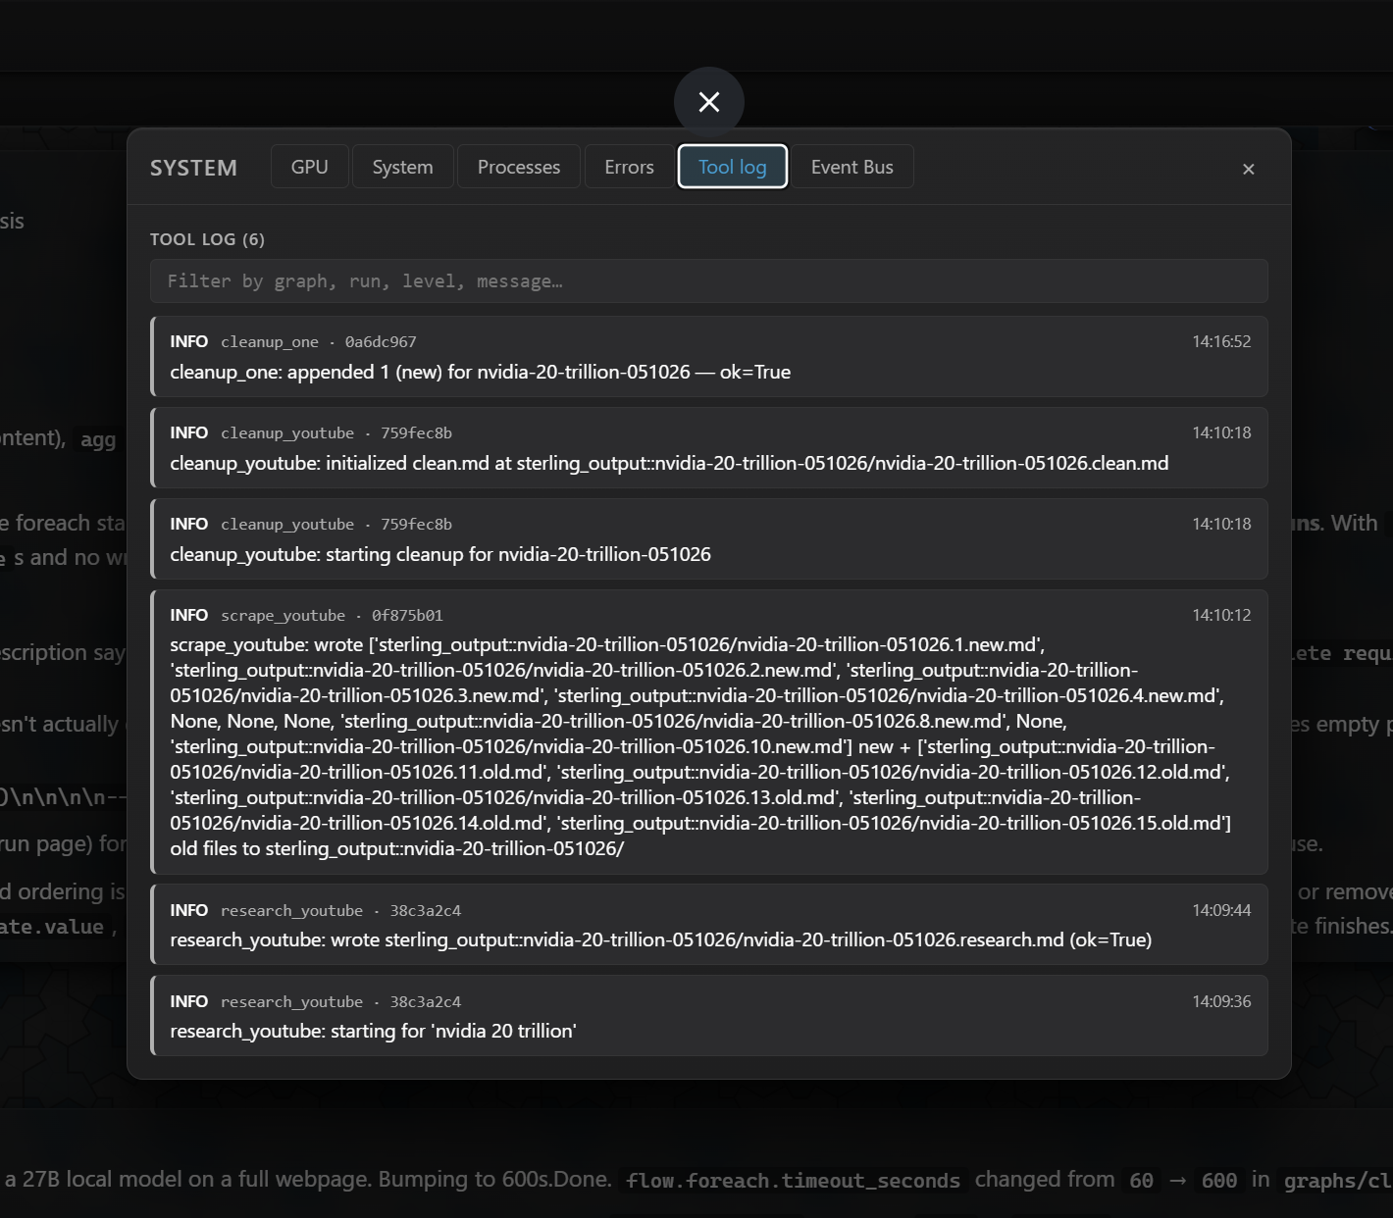The image size is (1393, 1218).
Task: Click the research_youtube wrote research.md message
Action: point(660,939)
